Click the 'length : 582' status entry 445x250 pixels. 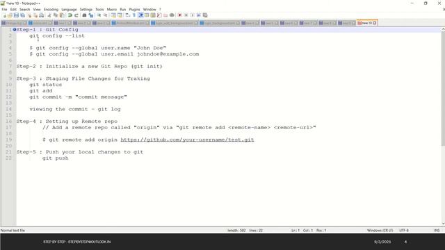click(236, 231)
